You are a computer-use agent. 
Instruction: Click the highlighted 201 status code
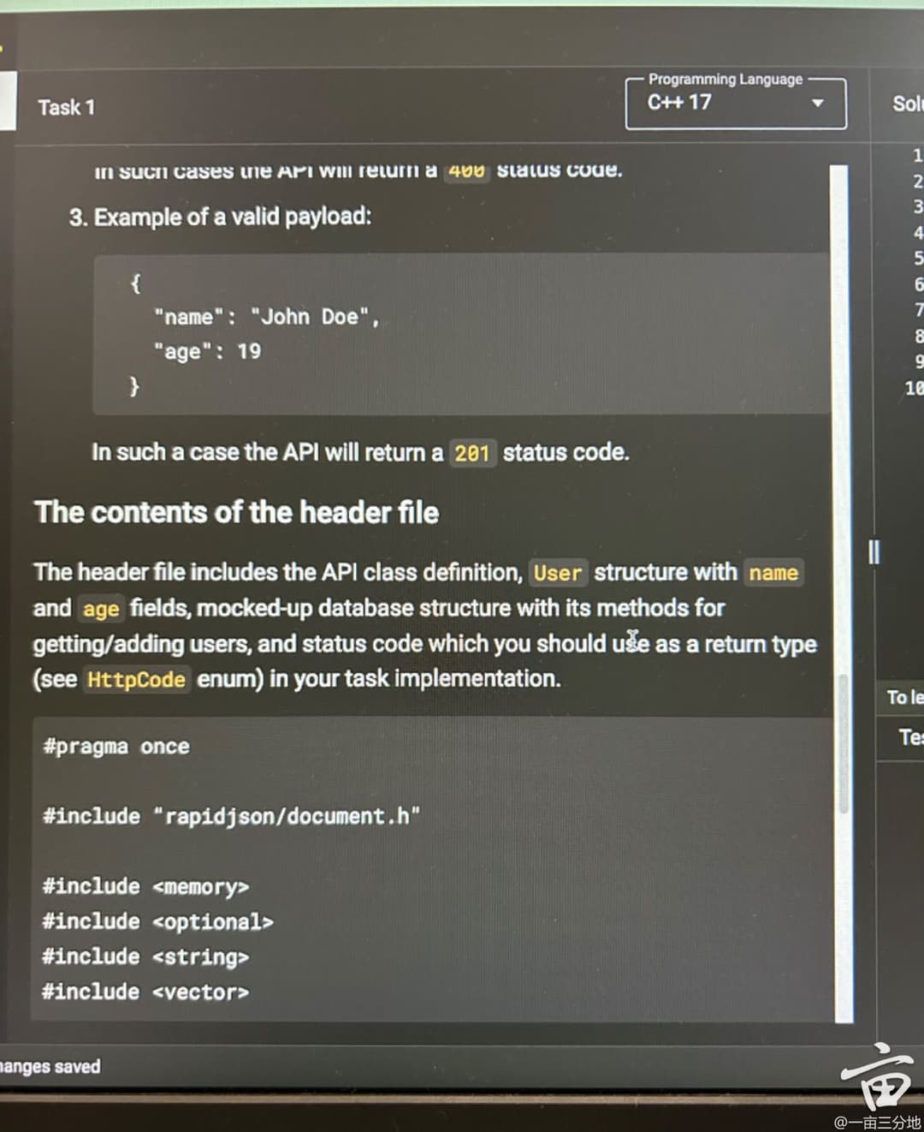[471, 453]
